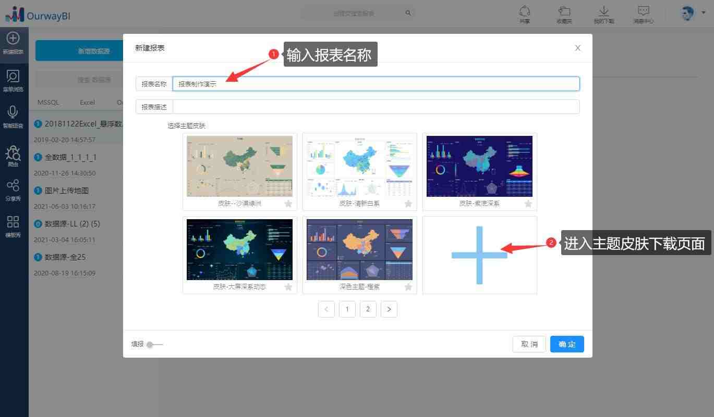714x417 pixels.
Task: Cancel dialog with 取消 button
Action: (x=529, y=344)
